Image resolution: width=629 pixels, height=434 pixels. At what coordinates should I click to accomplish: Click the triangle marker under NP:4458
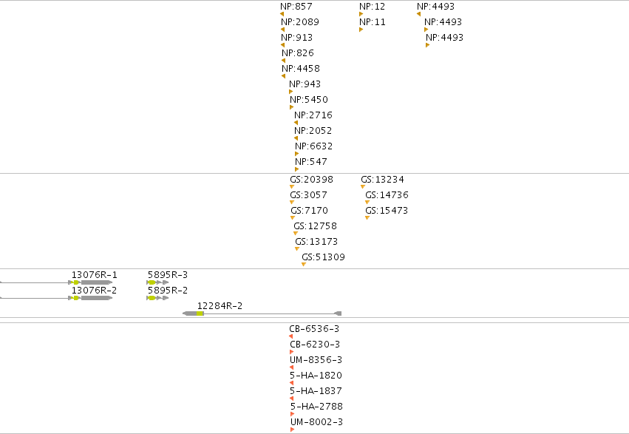point(283,76)
